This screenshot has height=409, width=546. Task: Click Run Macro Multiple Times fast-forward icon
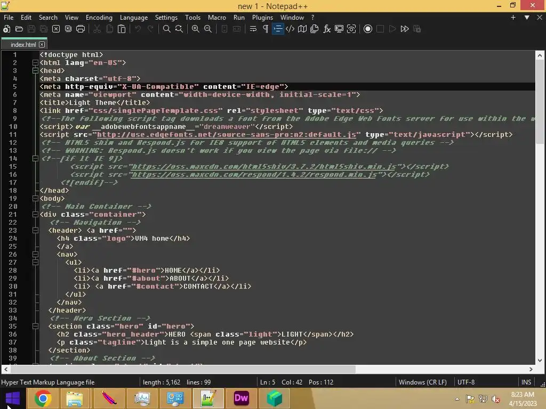click(x=405, y=29)
